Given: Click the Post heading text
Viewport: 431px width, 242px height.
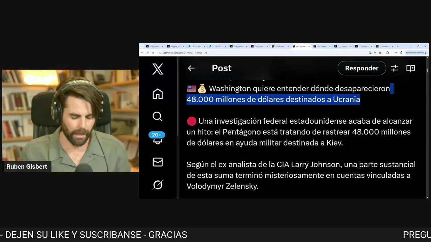Looking at the screenshot, I should [222, 68].
